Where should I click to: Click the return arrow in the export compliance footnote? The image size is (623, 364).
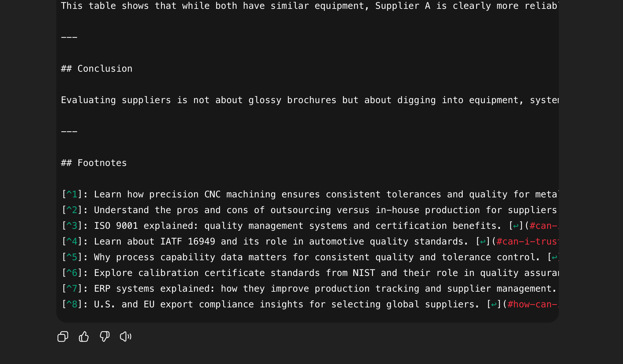(x=494, y=304)
